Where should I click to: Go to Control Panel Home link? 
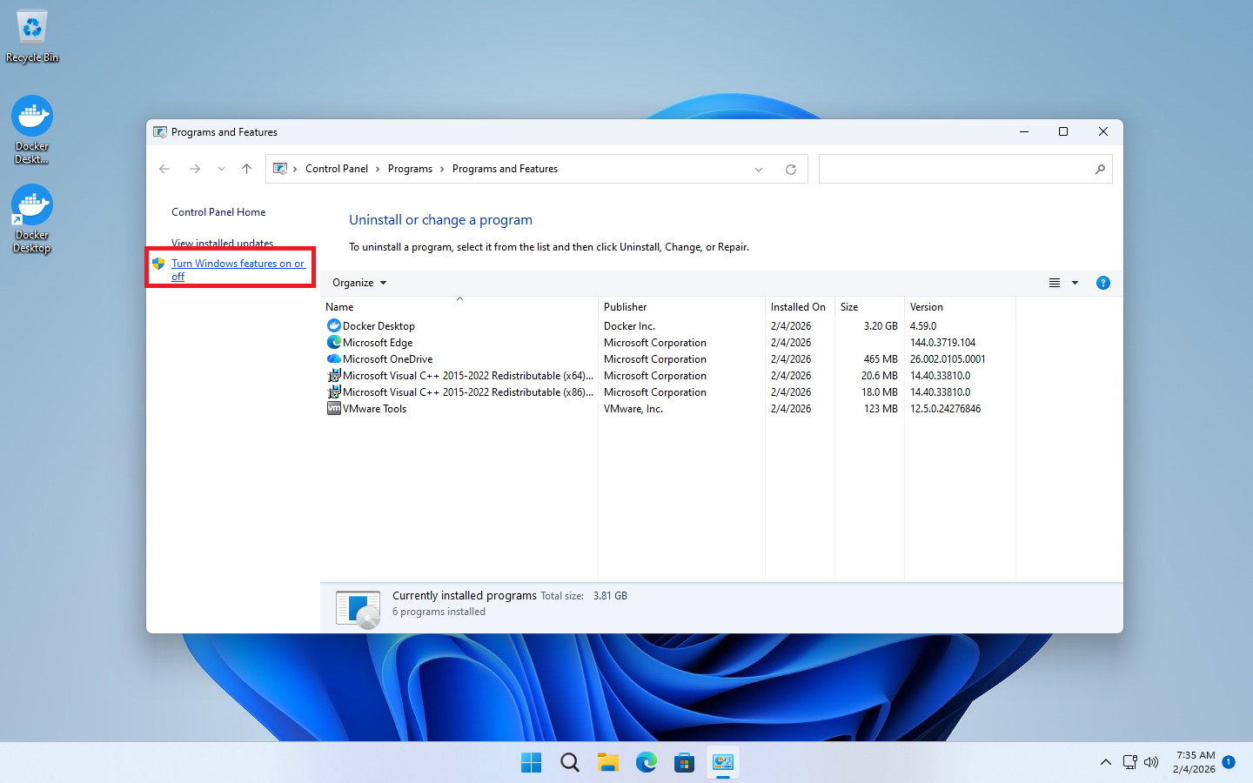click(218, 212)
